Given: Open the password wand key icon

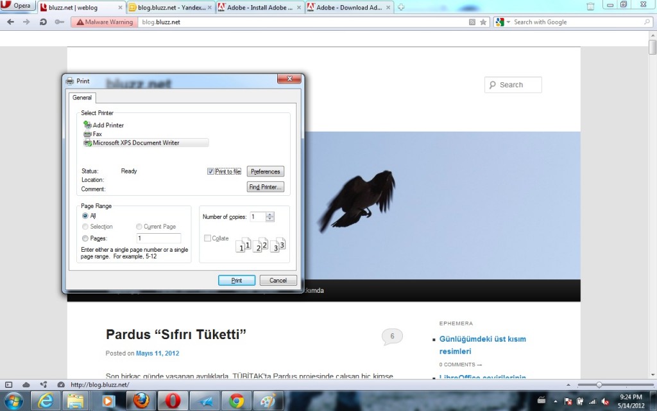Looking at the screenshot, I should (59, 22).
